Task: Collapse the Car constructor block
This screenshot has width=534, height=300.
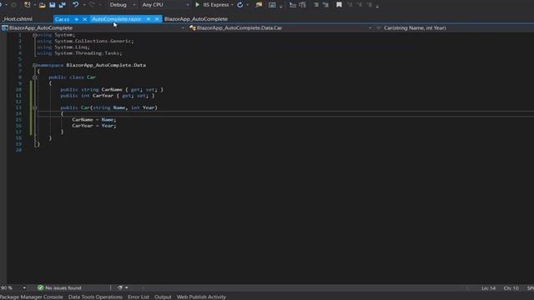Action: coord(35,107)
